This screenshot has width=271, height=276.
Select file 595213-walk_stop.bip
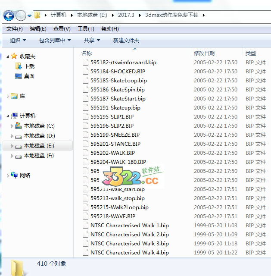tap(118, 198)
